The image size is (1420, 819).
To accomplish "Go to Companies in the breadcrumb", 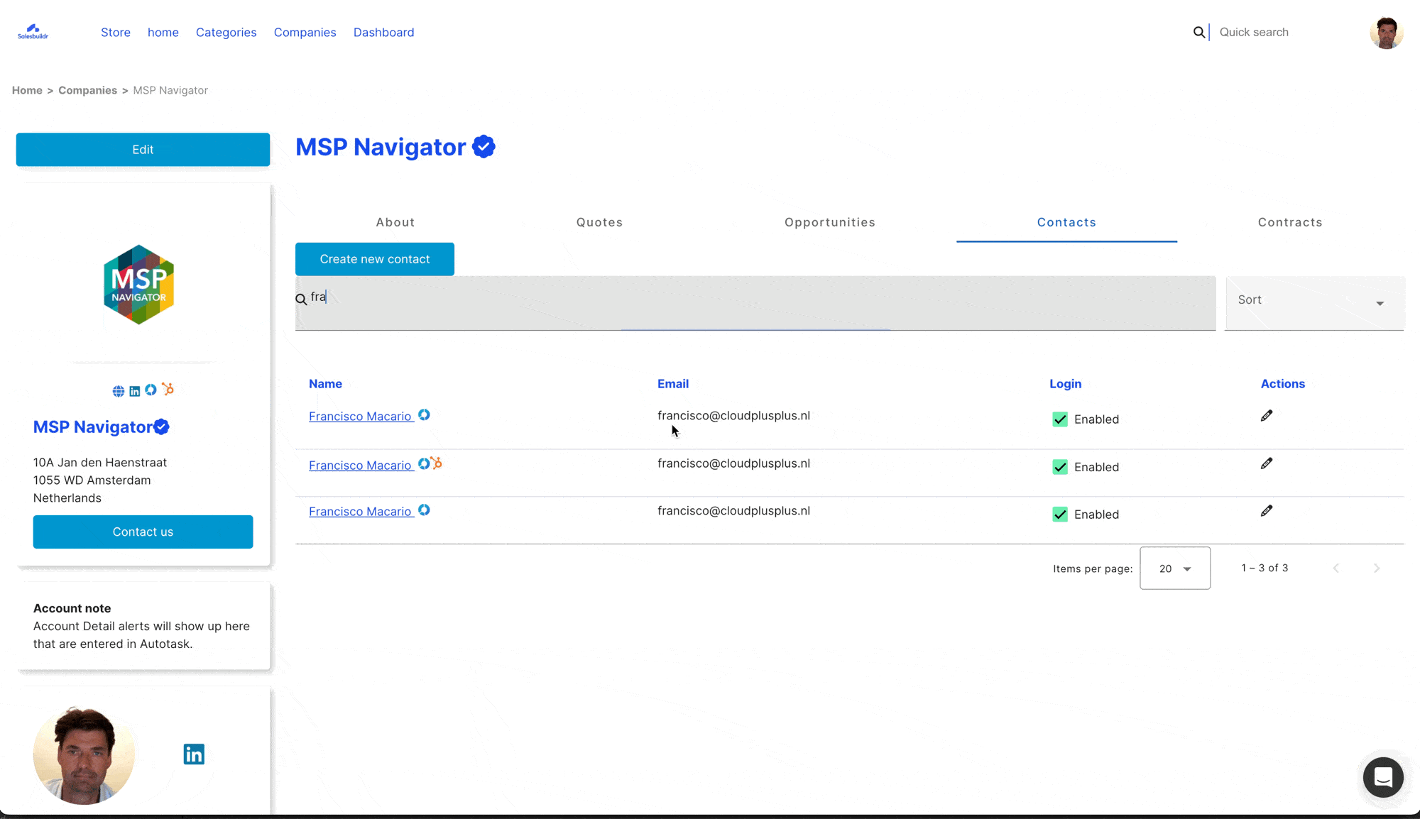I will (x=88, y=90).
